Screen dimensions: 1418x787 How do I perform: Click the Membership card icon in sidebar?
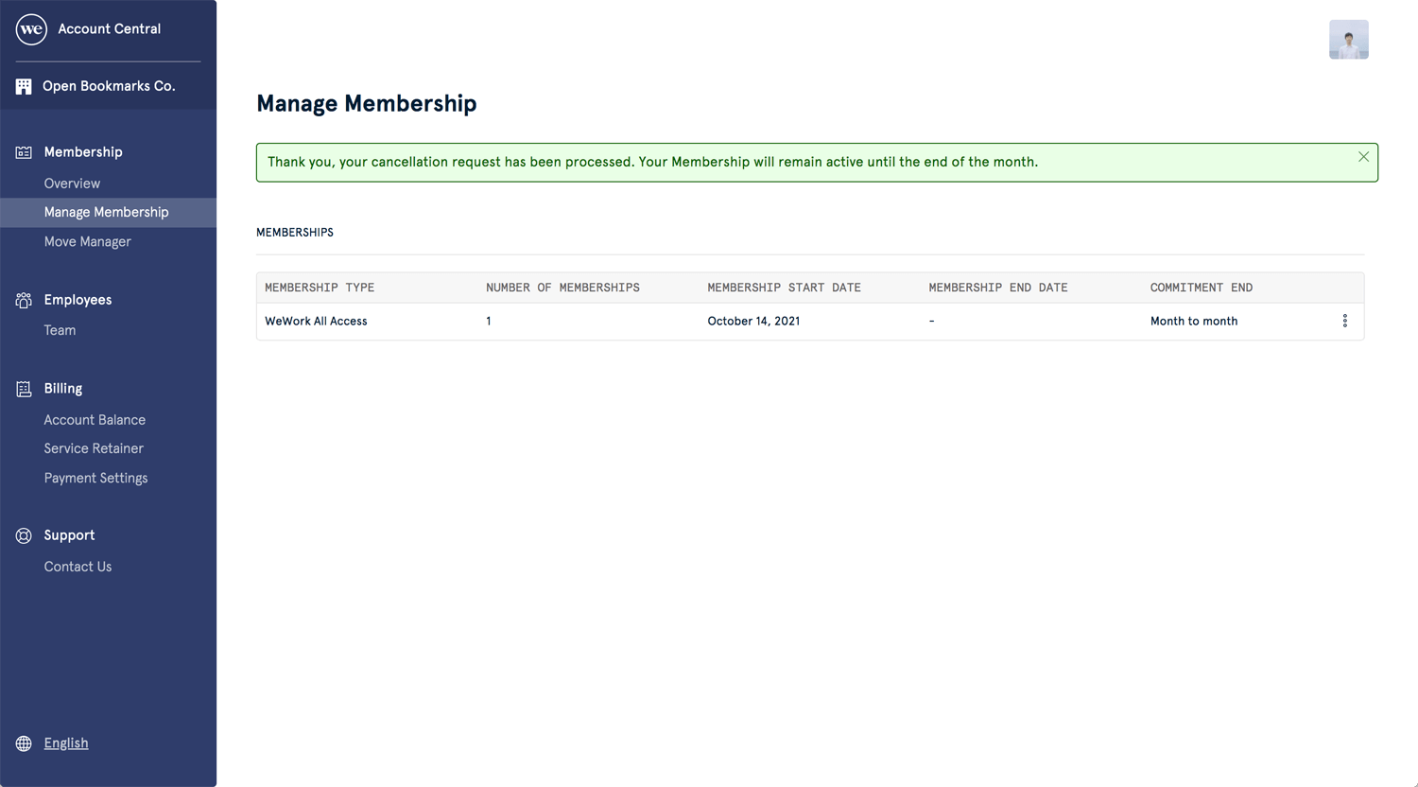pyautogui.click(x=24, y=152)
